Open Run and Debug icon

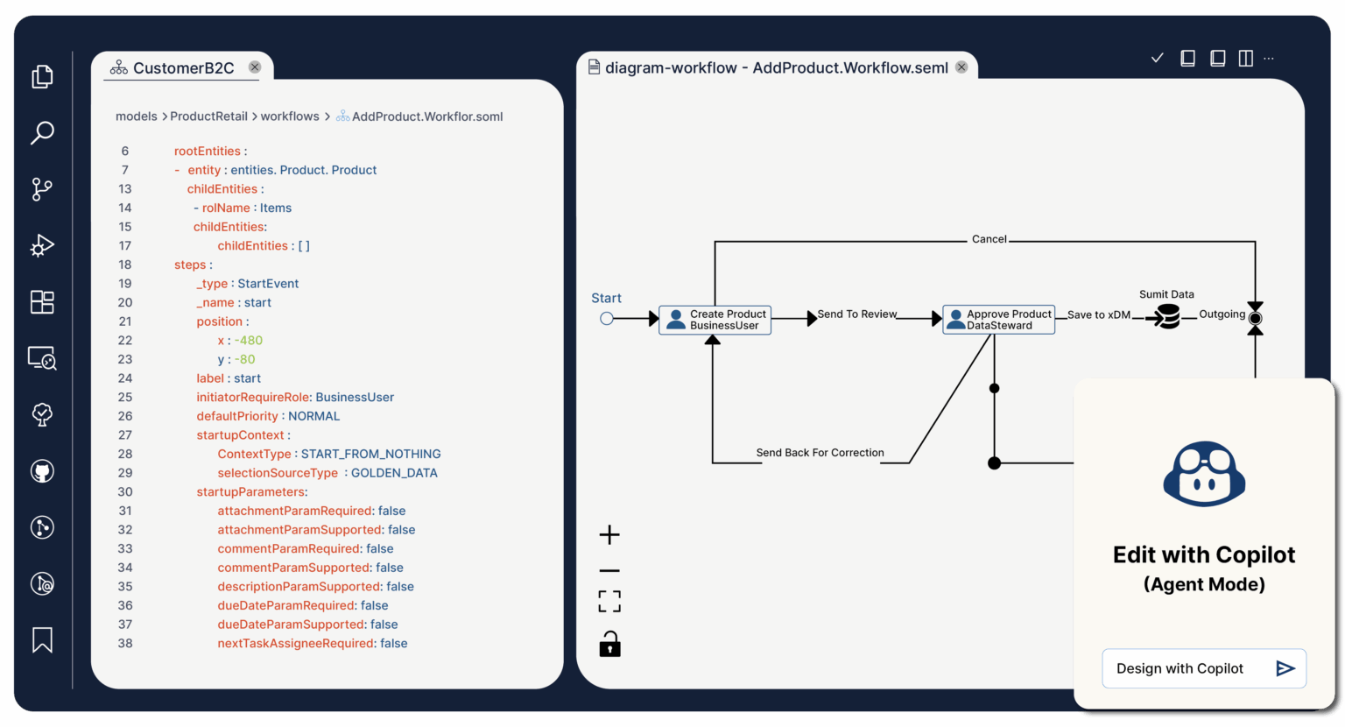pos(42,245)
